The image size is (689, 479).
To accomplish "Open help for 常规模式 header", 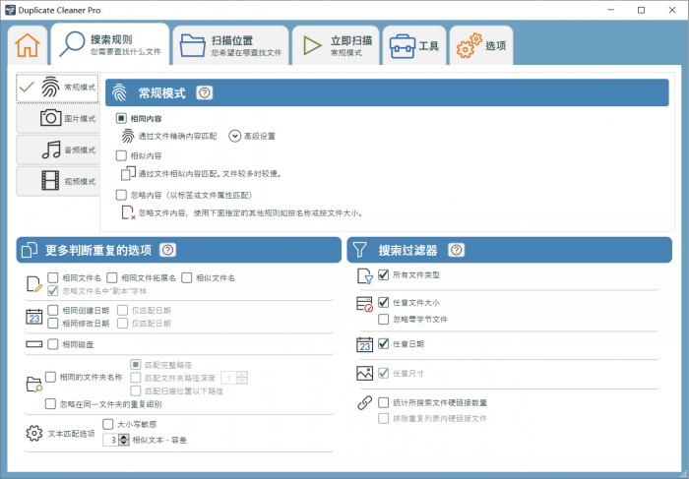I will (205, 92).
